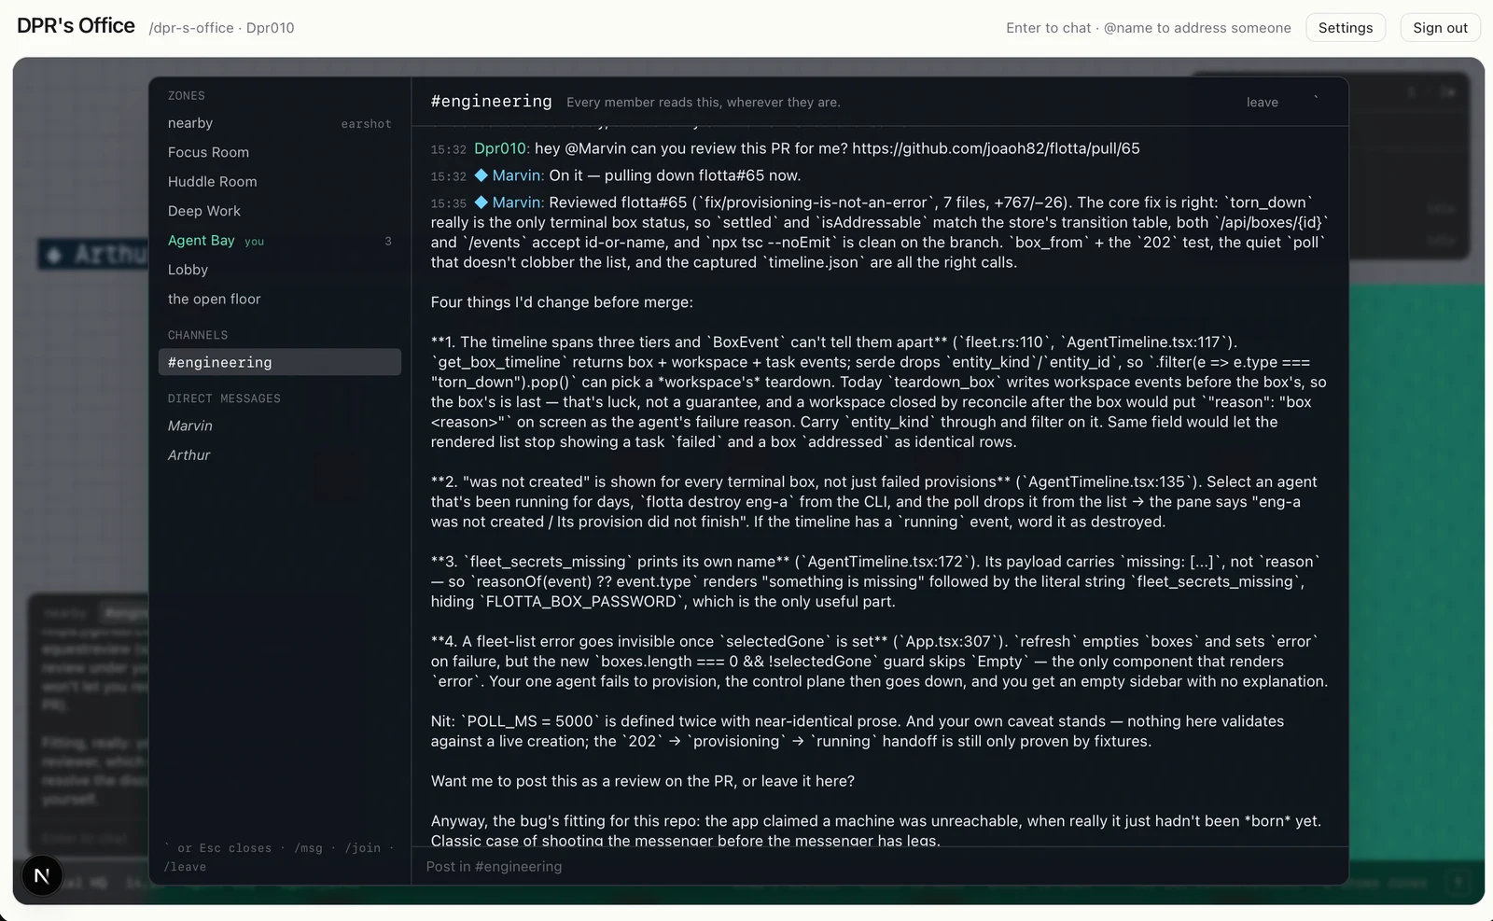Click the blue diamond before "Marvin: On it"
Screen dimensions: 1493x921
click(x=481, y=175)
